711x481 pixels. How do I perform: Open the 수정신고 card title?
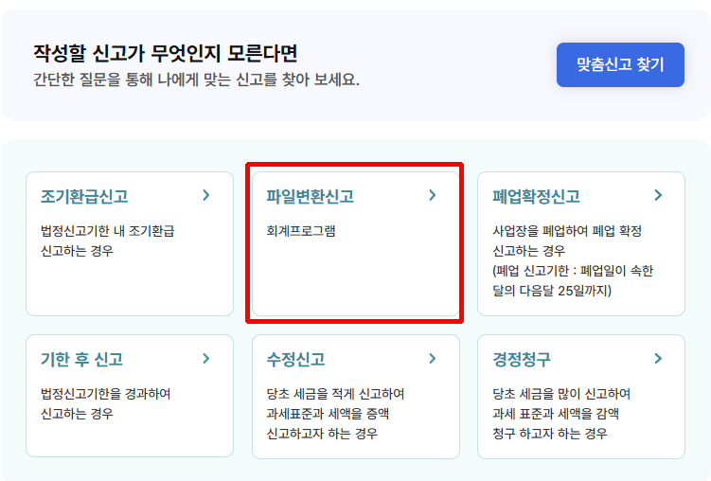click(295, 360)
